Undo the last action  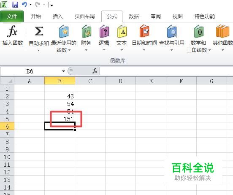coord(24,5)
